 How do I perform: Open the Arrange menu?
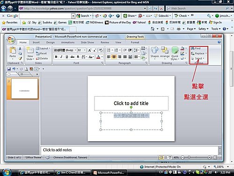pyautogui.click(x=165, y=53)
